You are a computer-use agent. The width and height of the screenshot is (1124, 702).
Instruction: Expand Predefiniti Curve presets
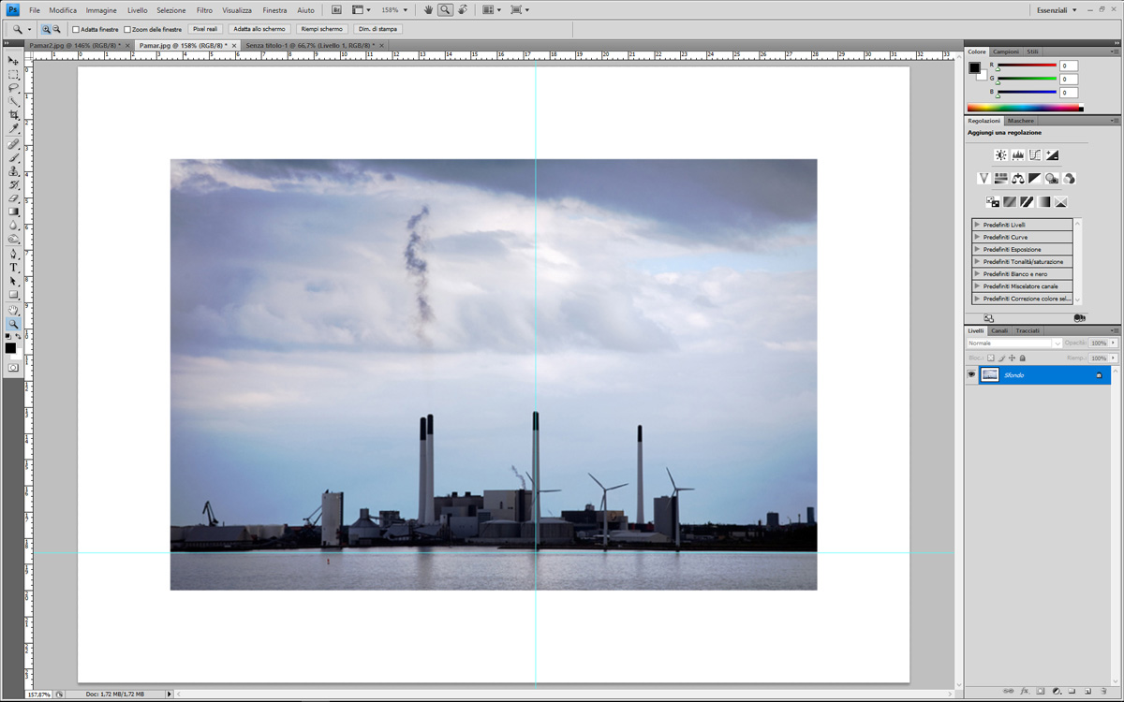click(x=977, y=237)
